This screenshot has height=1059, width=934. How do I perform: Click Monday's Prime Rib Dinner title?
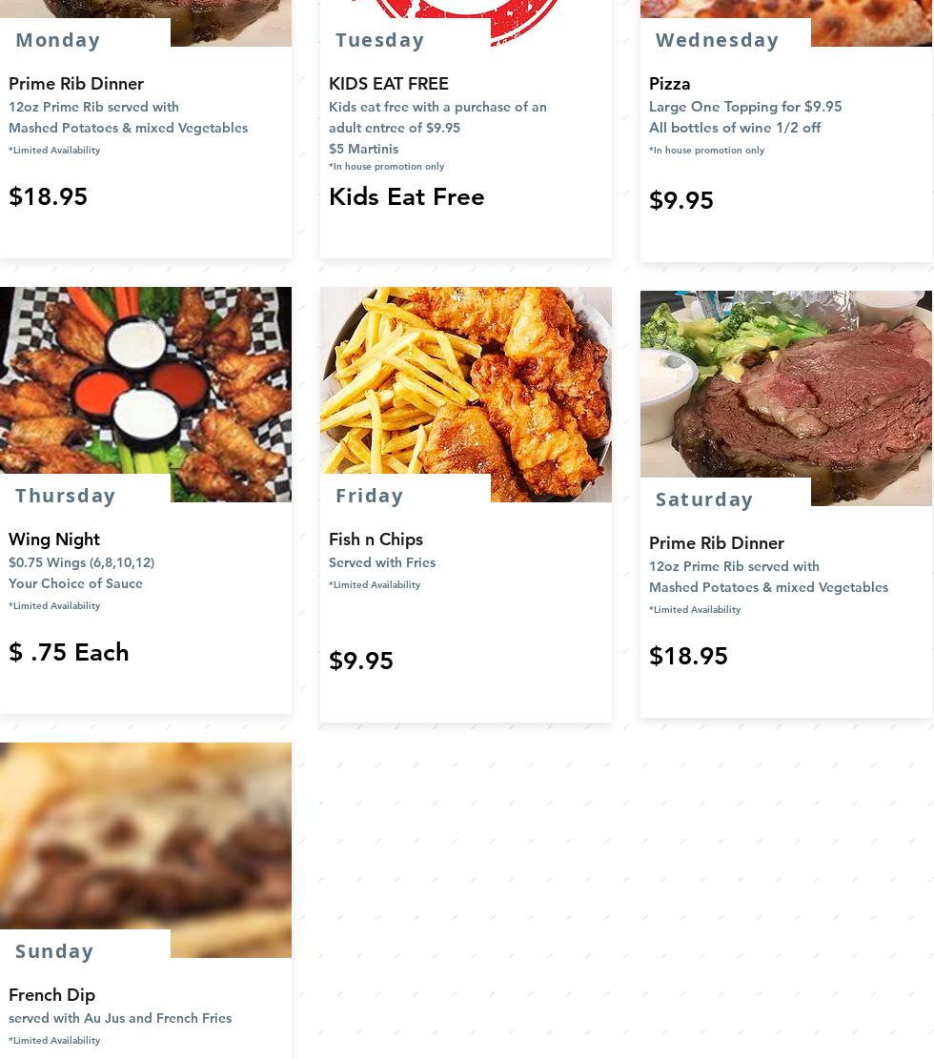(75, 84)
